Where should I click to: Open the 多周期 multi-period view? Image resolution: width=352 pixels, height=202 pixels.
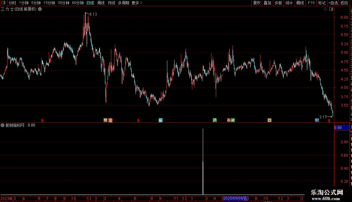click(123, 3)
